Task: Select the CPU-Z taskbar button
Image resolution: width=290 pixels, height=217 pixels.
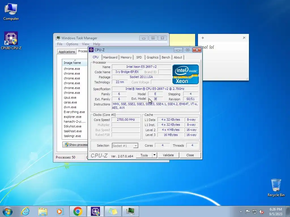Action: [95, 211]
